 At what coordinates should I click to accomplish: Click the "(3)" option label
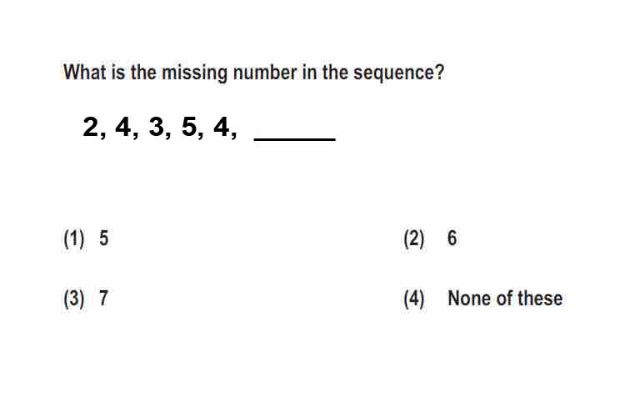[x=74, y=299]
